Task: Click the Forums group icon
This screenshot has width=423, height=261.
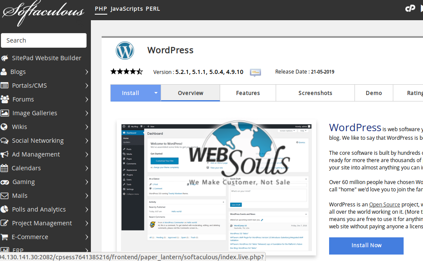Action: pos(5,99)
